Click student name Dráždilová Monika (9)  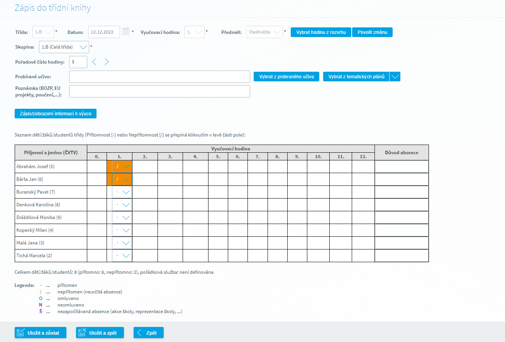tap(39, 217)
